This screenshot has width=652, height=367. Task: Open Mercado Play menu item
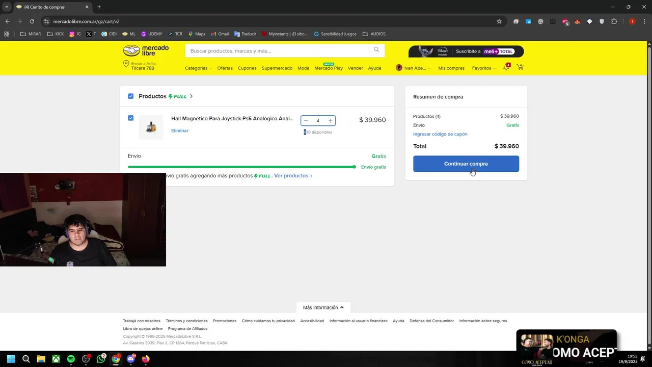tap(329, 68)
